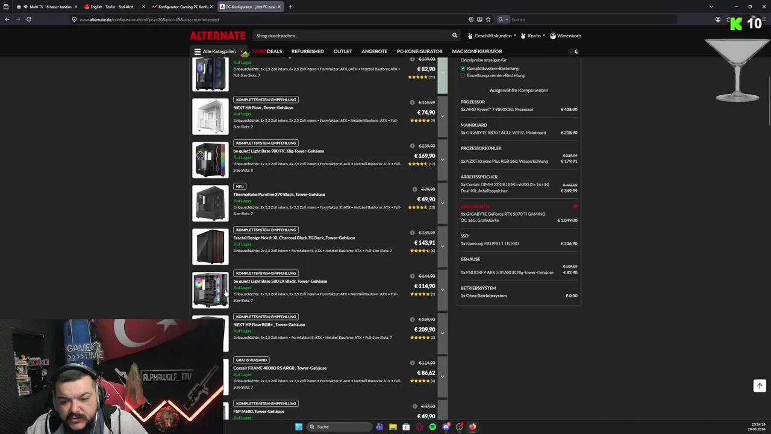The width and height of the screenshot is (771, 434).
Task: Click info icon for be quiet! Light Base 900 FX
Action: pyautogui.click(x=412, y=146)
